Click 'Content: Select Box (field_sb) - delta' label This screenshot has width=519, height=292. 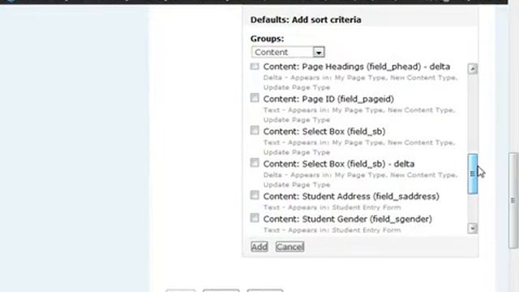pyautogui.click(x=339, y=164)
